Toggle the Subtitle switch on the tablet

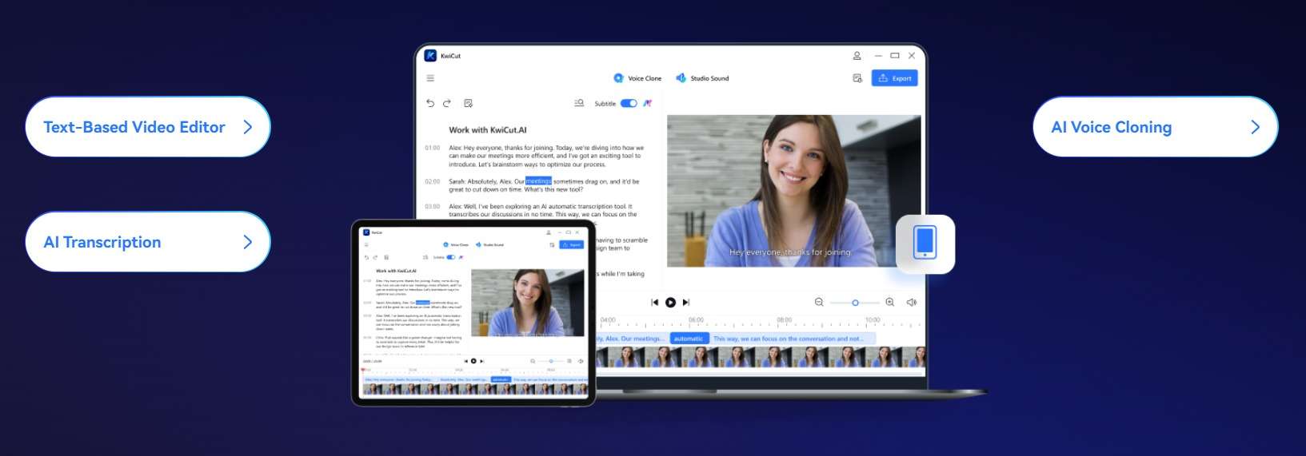(x=450, y=257)
